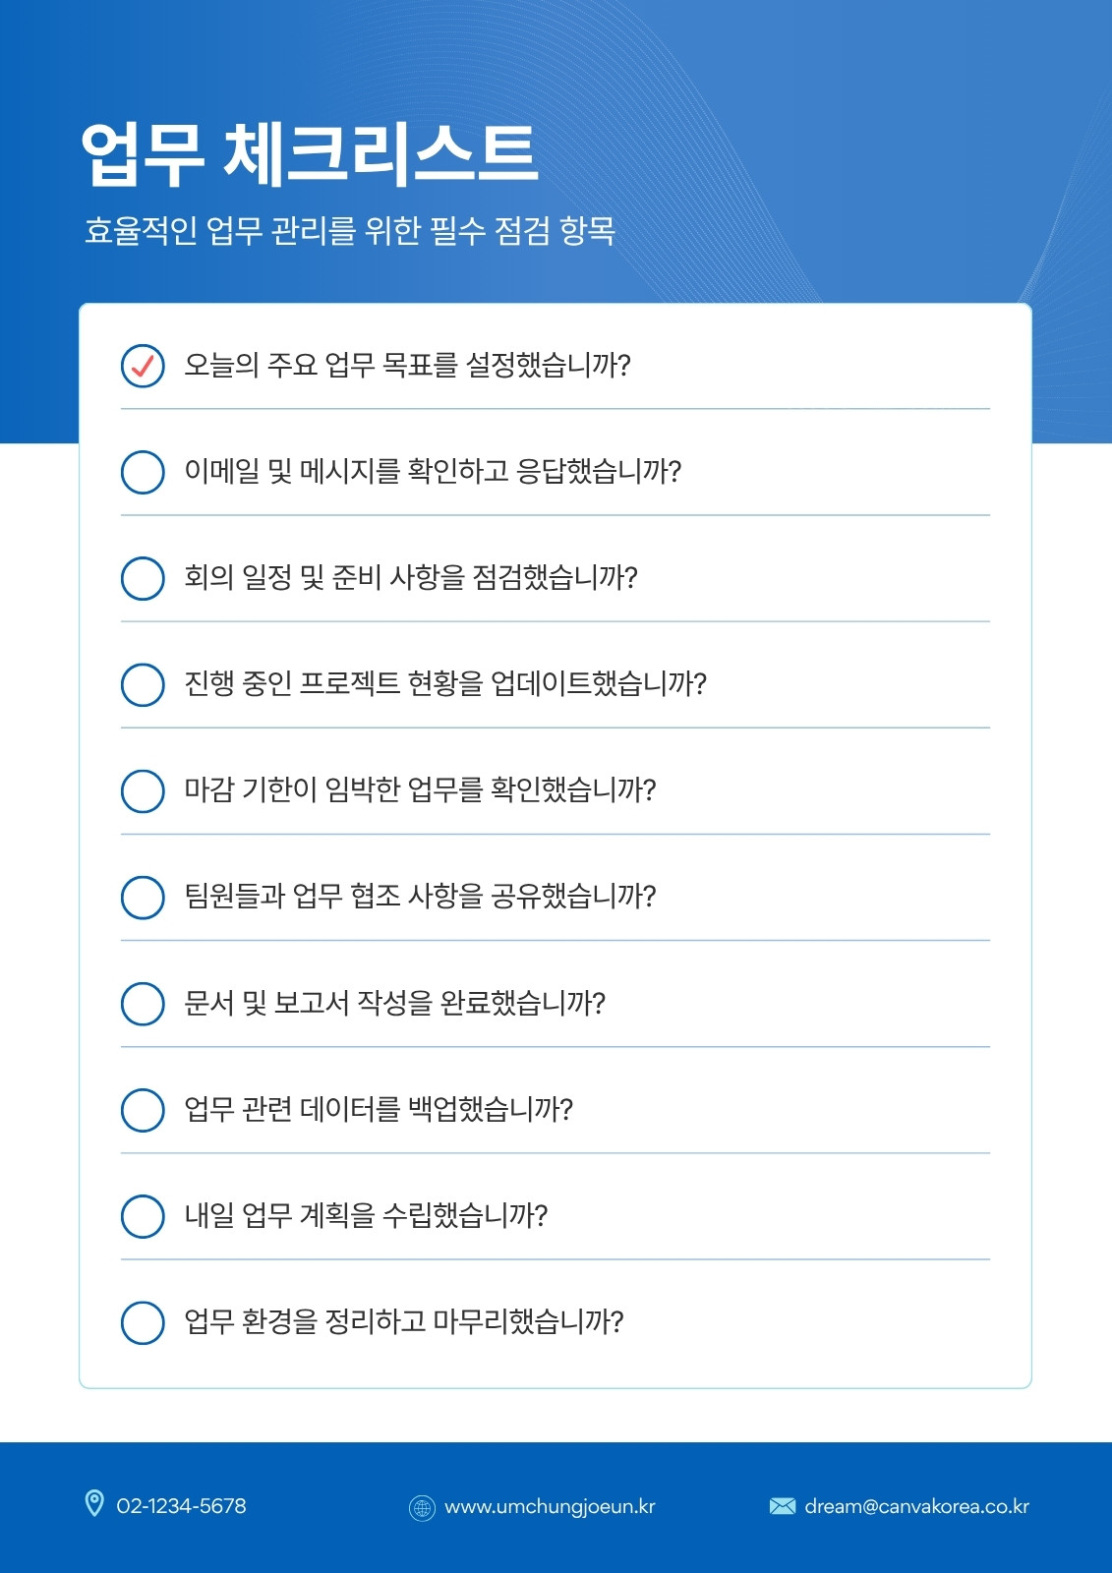Click the phone number 02-1234-5678

click(x=181, y=1506)
